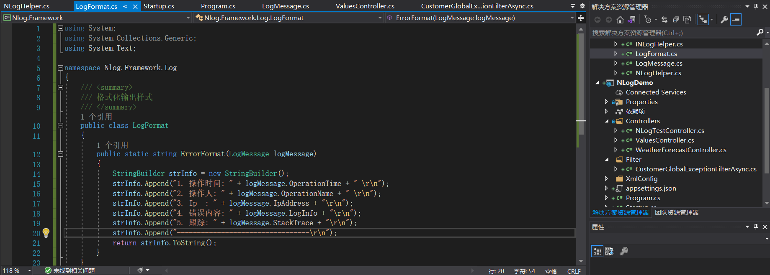
Task: Collapse all nodes in Solution Explorer
Action: [676, 20]
